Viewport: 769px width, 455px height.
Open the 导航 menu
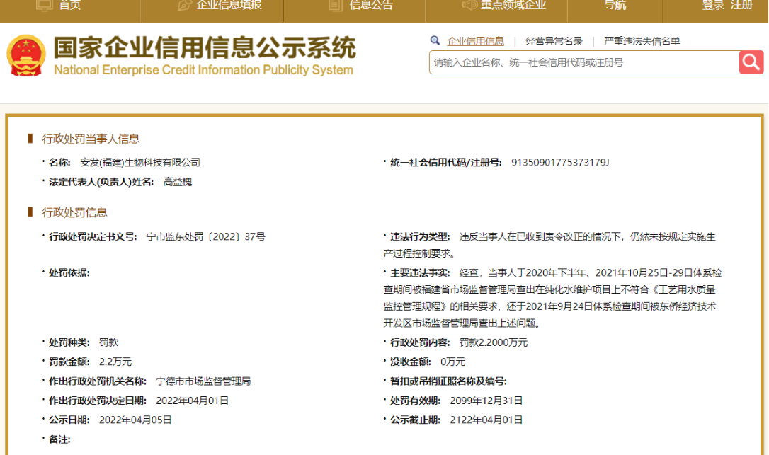click(x=615, y=5)
